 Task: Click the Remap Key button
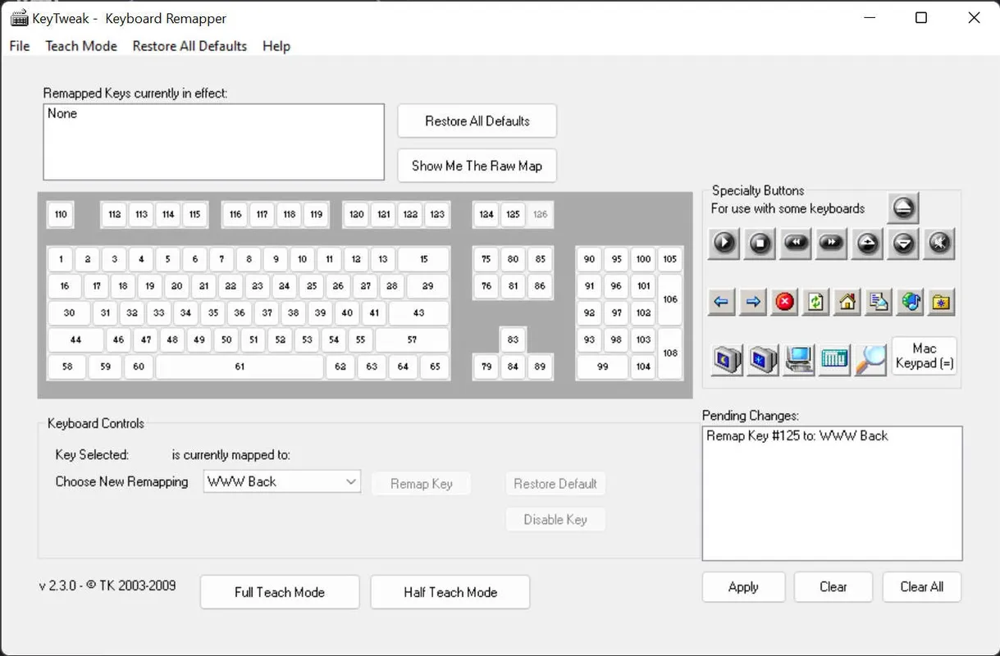[x=422, y=484]
